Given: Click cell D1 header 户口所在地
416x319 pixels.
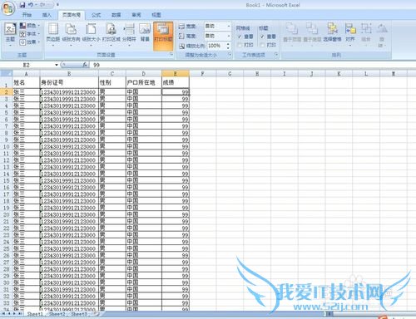Looking at the screenshot, I should point(144,82).
